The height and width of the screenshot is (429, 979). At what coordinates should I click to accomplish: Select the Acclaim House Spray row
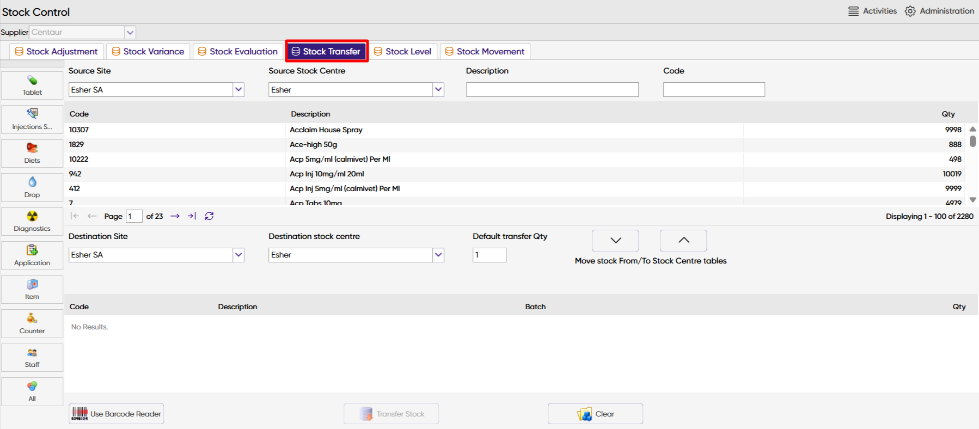pyautogui.click(x=515, y=130)
